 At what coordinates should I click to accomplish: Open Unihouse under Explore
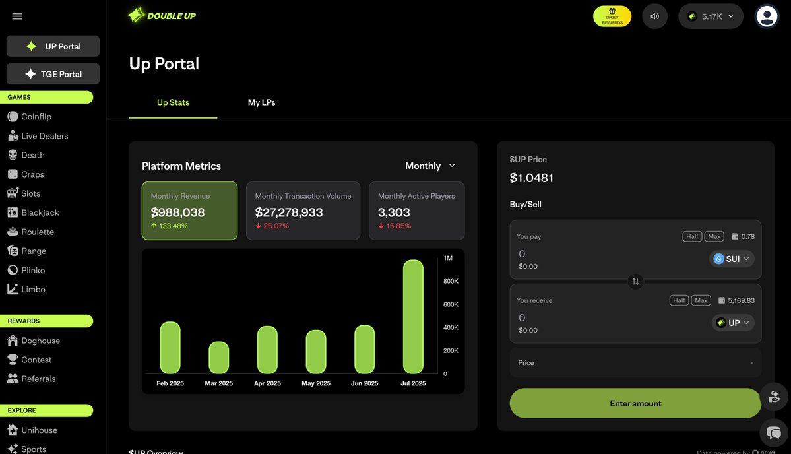coord(32,430)
